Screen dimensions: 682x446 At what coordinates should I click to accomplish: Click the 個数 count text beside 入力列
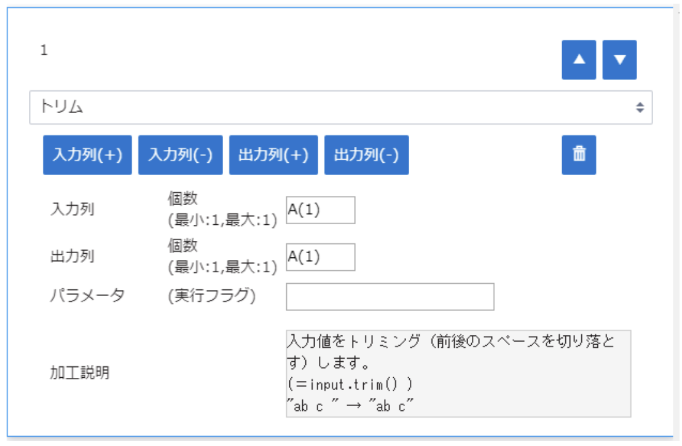pos(183,199)
